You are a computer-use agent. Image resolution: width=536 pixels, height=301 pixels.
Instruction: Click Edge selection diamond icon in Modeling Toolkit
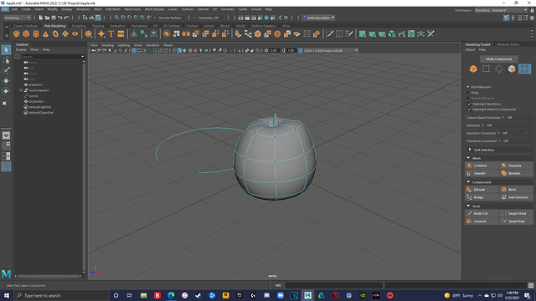click(499, 69)
